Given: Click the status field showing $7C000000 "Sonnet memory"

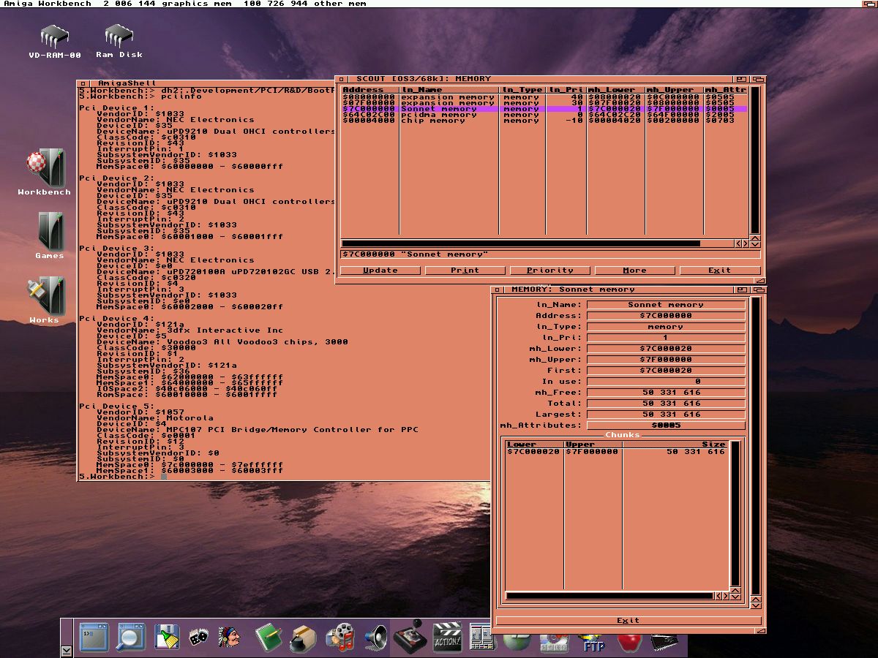Looking at the screenshot, I should point(550,254).
